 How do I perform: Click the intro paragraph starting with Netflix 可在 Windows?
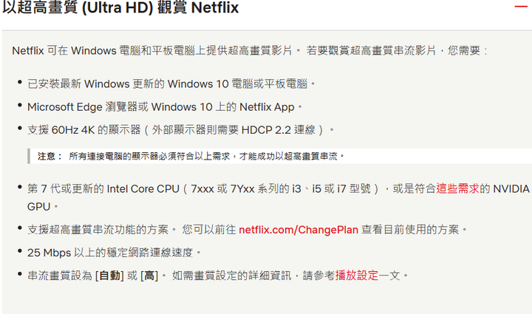[250, 50]
